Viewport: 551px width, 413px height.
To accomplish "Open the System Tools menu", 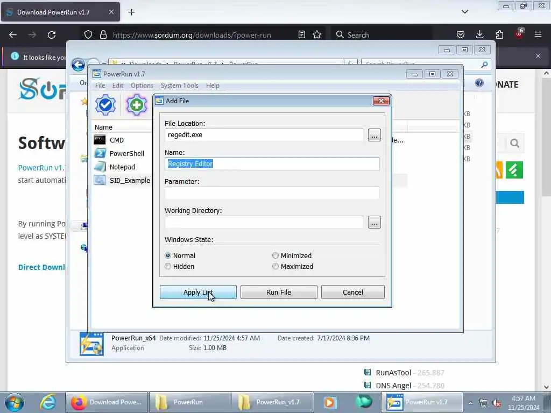I will (180, 86).
